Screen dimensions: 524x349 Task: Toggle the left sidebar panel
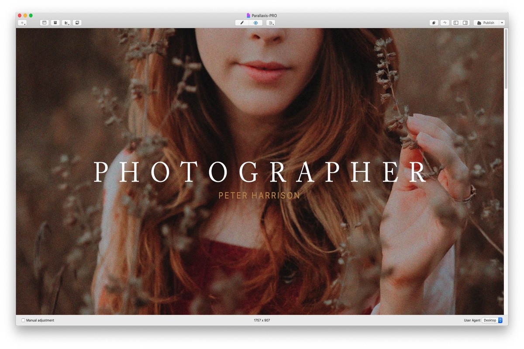456,23
